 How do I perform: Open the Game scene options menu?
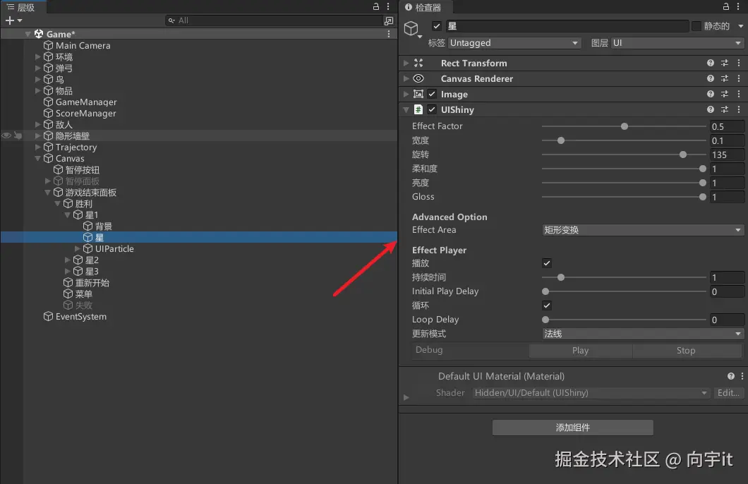(x=389, y=34)
